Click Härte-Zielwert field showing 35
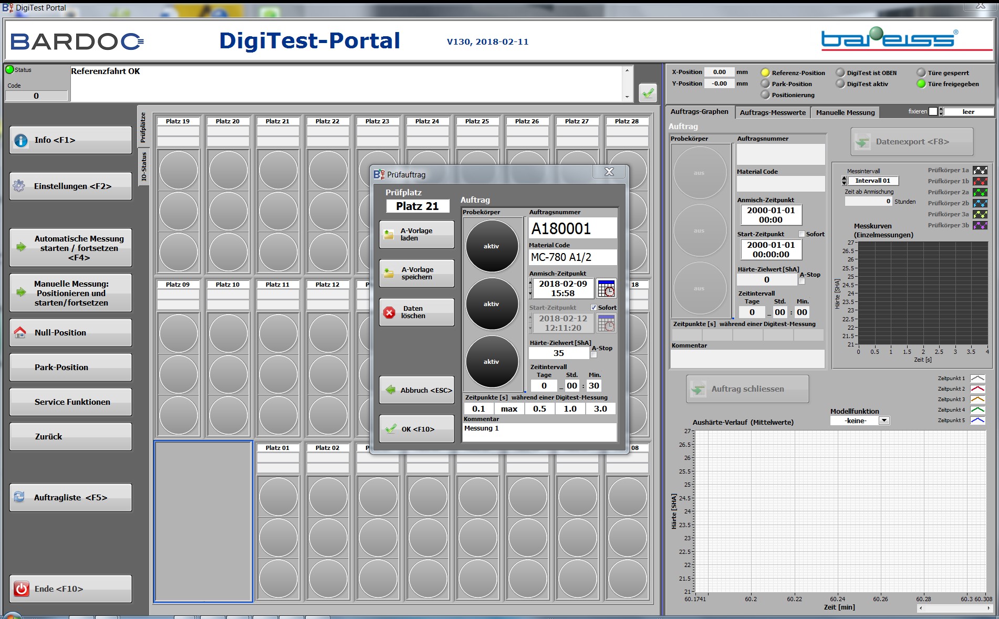Screen dimensions: 999x619 [x=559, y=353]
